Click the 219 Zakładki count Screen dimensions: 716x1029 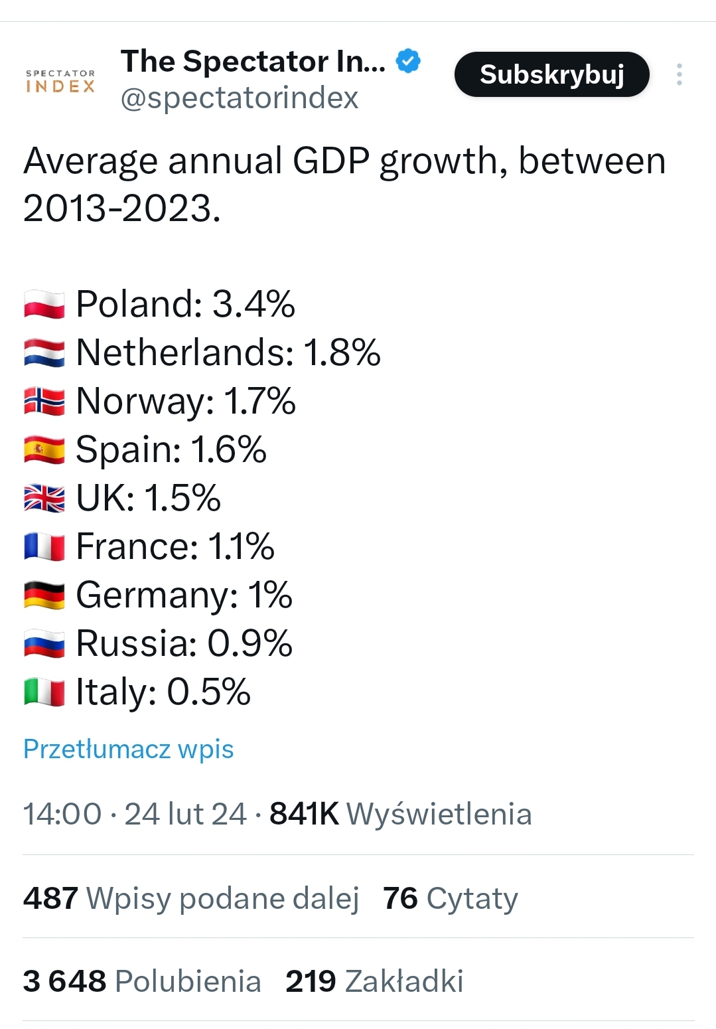[x=374, y=981]
